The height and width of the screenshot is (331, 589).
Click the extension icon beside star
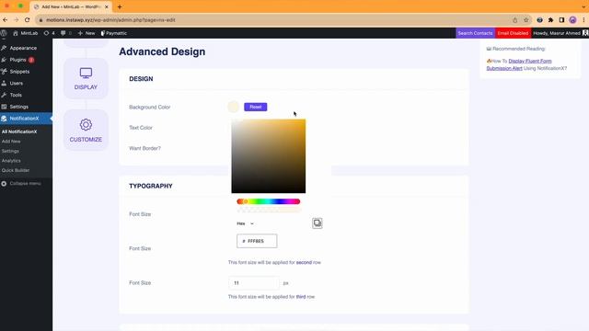(539, 20)
